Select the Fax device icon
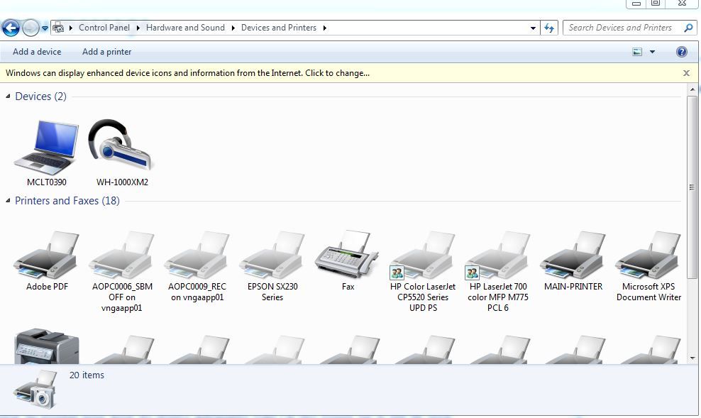Image resolution: width=701 pixels, height=418 pixels. pos(348,255)
